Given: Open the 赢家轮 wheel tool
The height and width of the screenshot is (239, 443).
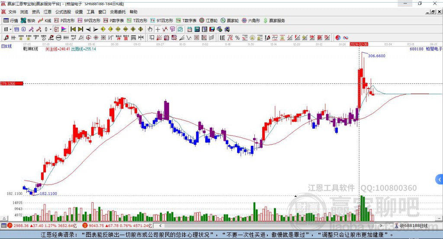Looking at the screenshot, I should point(230,21).
